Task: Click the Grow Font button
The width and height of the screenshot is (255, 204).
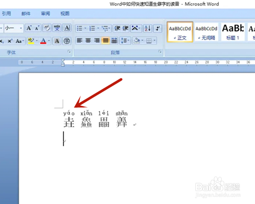Action: coord(29,28)
